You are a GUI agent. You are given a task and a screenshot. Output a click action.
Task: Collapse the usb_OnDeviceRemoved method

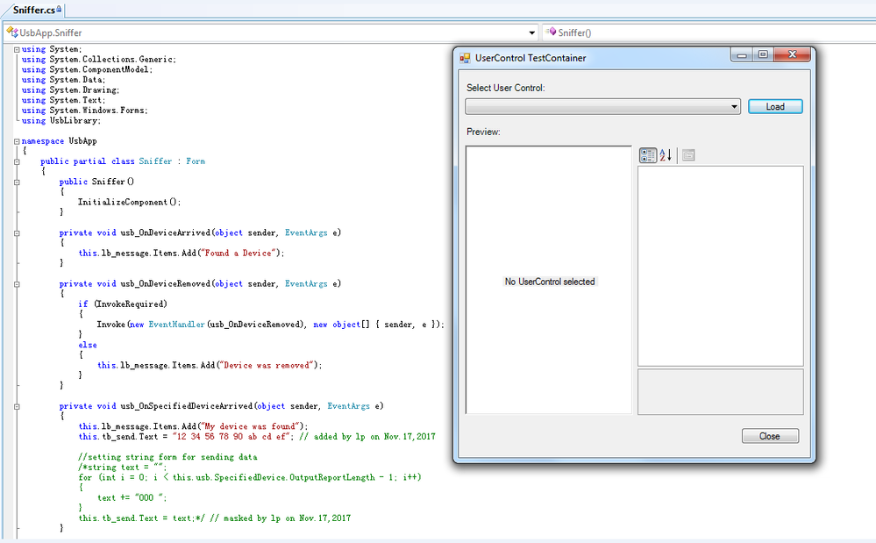(x=17, y=284)
